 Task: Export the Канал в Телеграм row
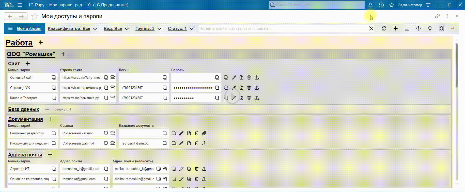[x=257, y=98]
